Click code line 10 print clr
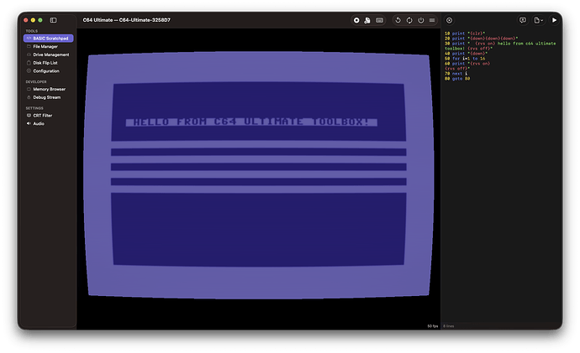 (x=465, y=34)
